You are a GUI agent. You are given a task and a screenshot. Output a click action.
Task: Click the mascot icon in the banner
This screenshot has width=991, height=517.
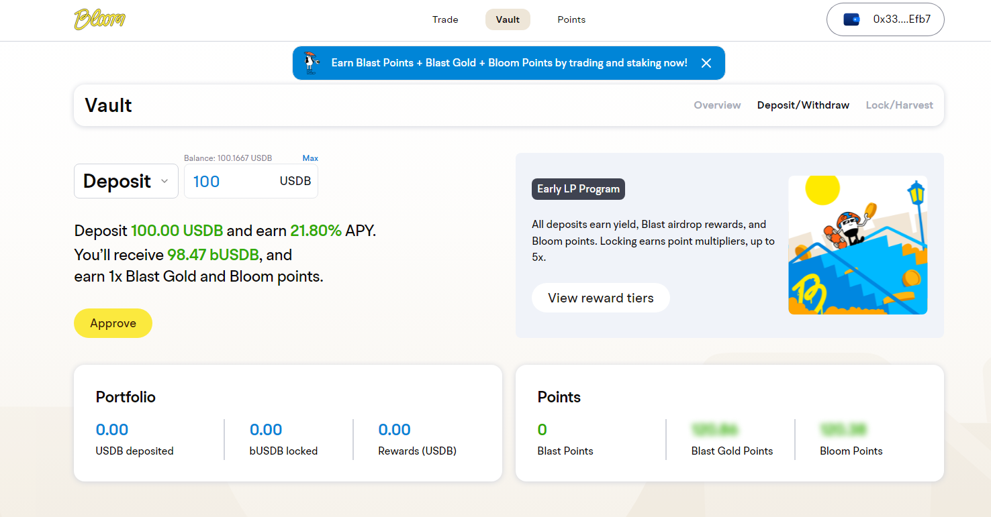coord(310,63)
